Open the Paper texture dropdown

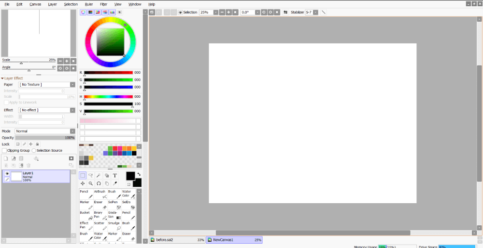point(47,84)
